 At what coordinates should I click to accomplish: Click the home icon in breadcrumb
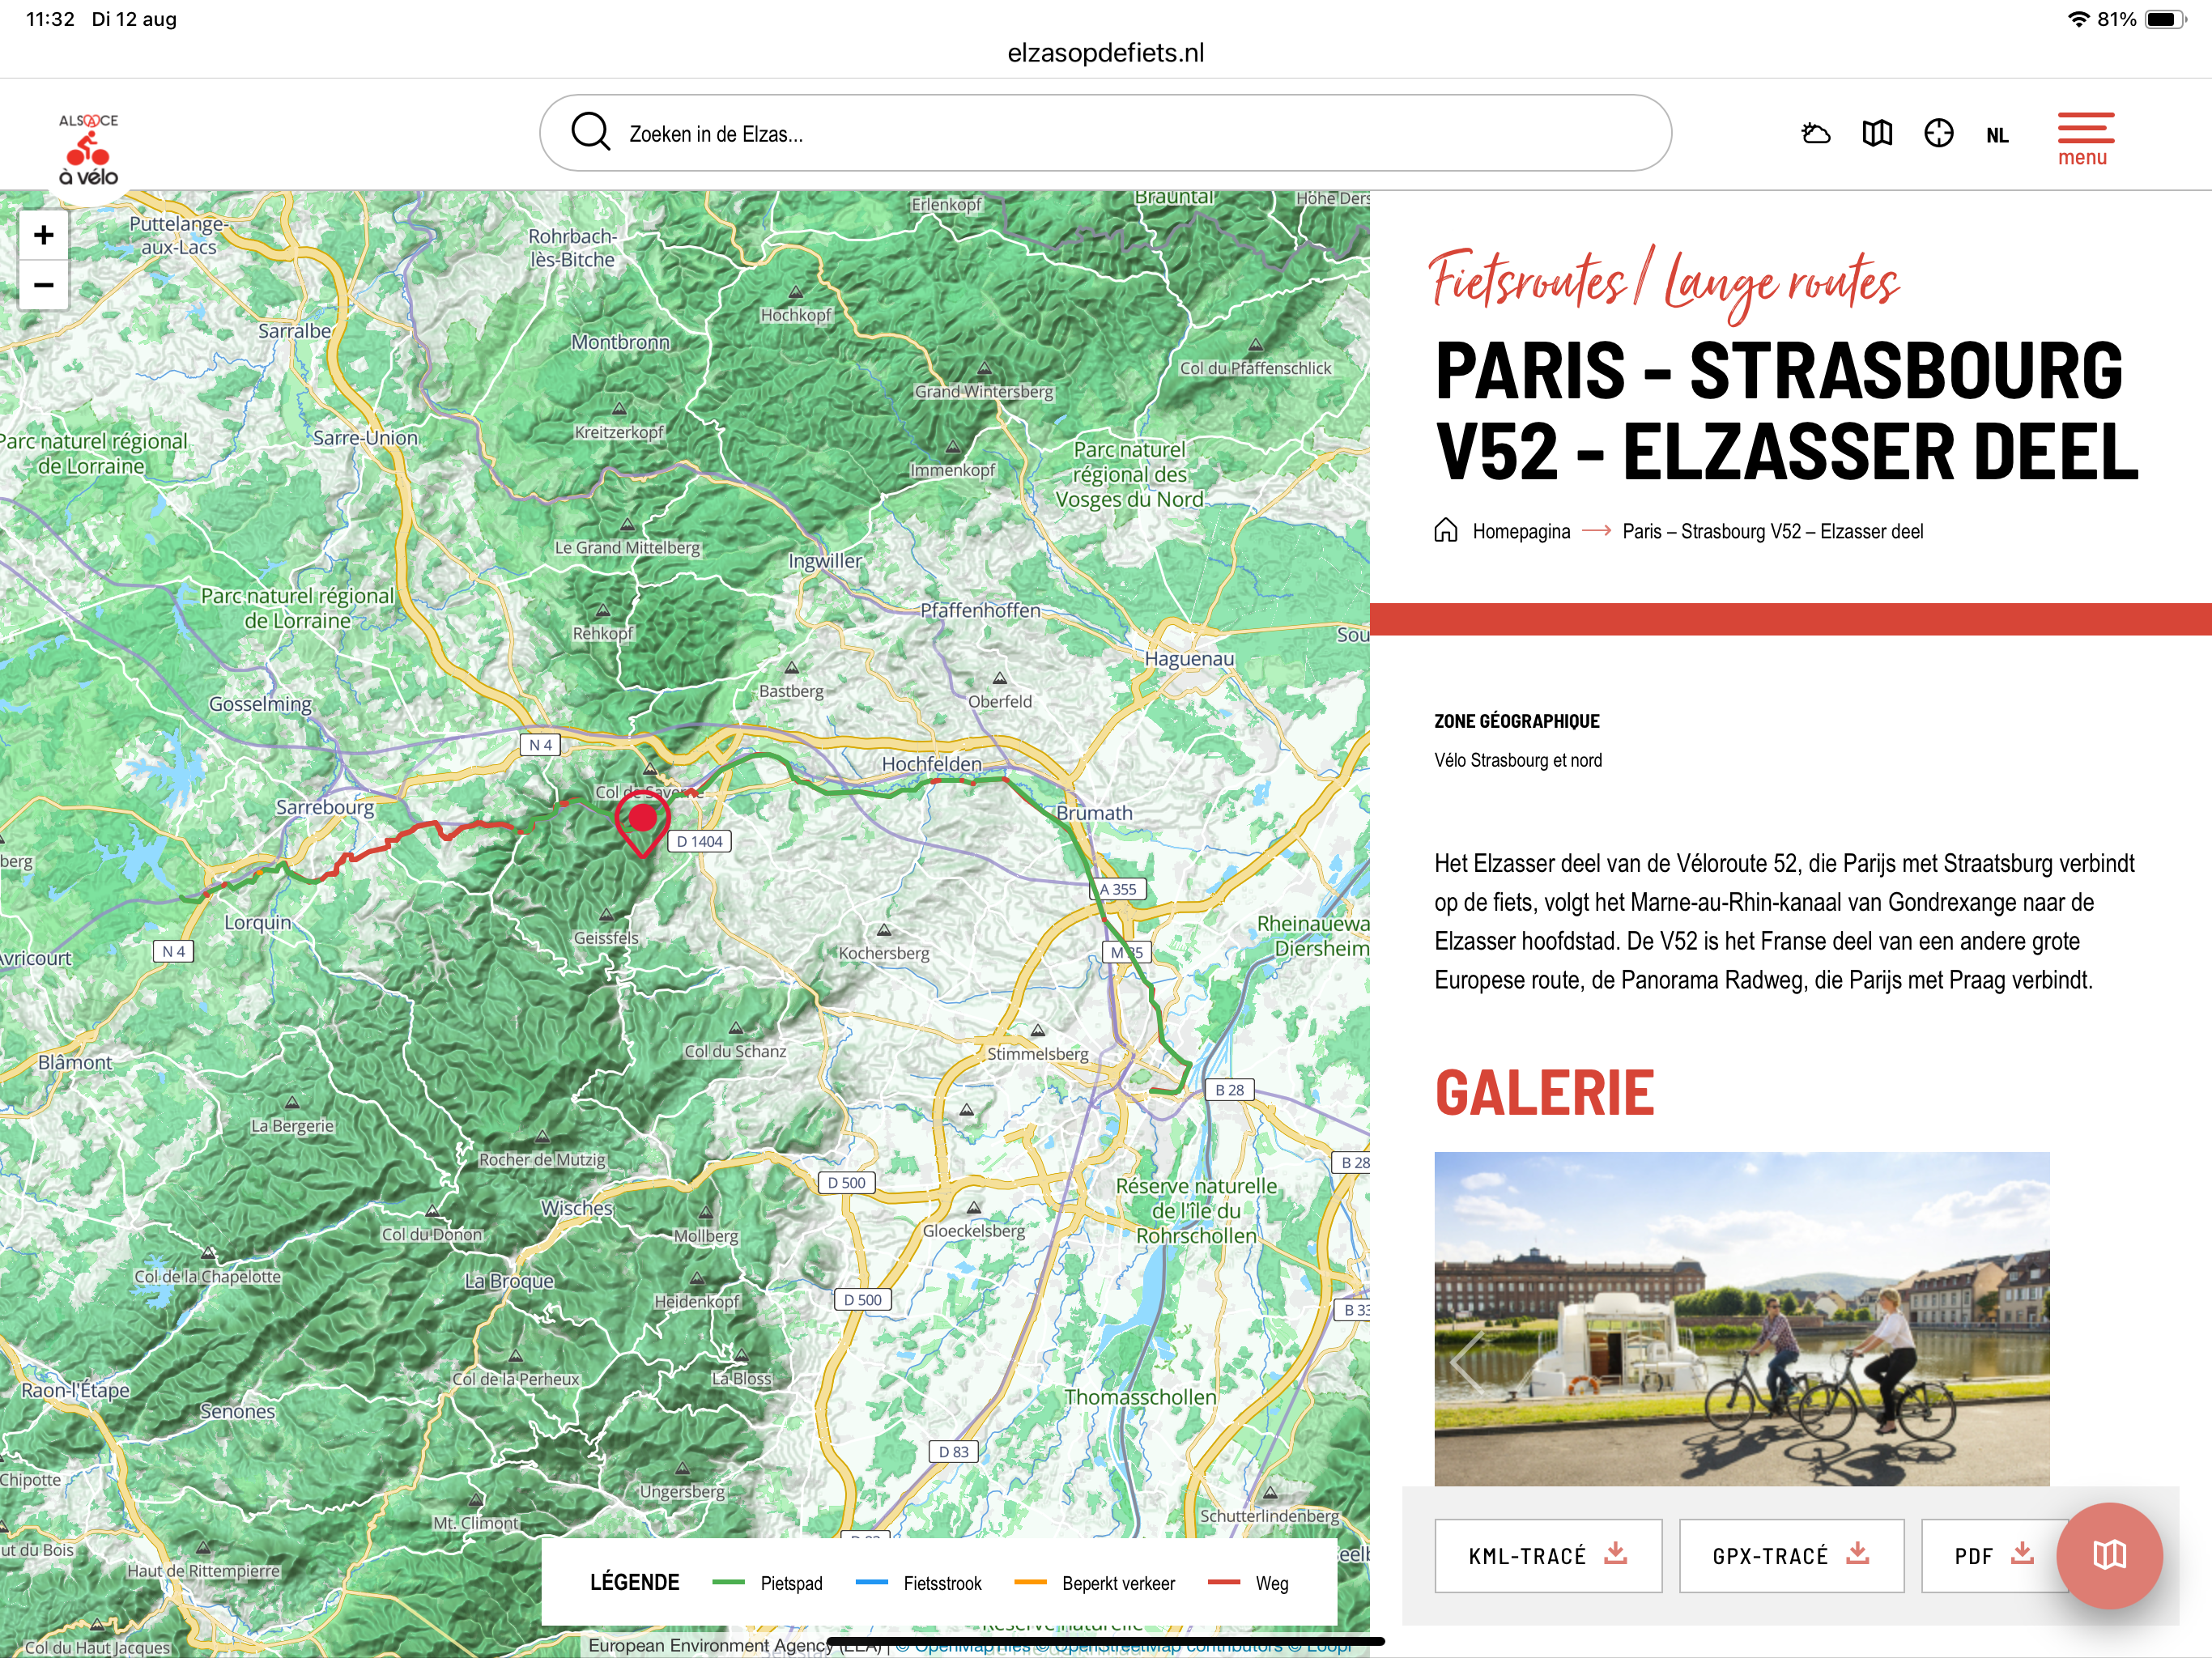pos(1445,530)
